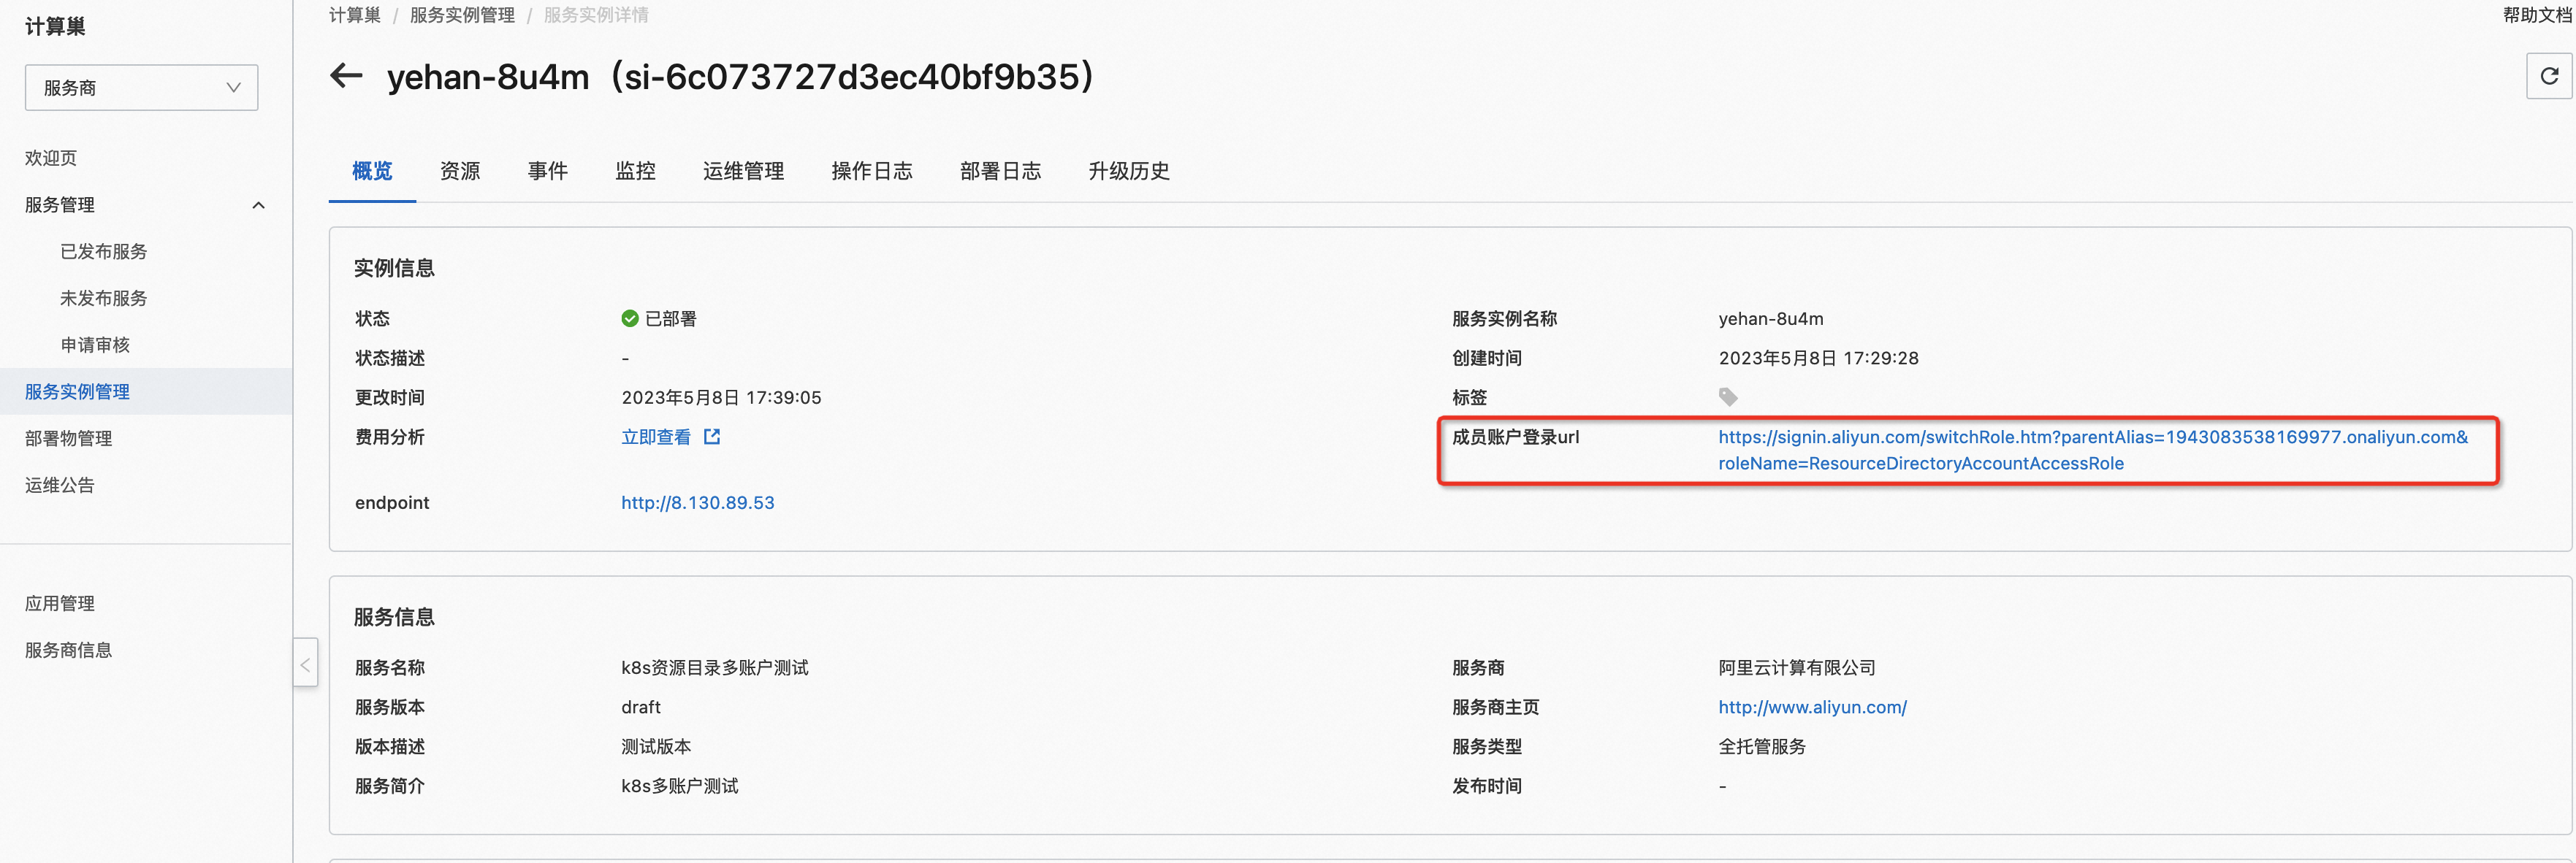
Task: Click the green 已部署 status icon
Action: (629, 318)
